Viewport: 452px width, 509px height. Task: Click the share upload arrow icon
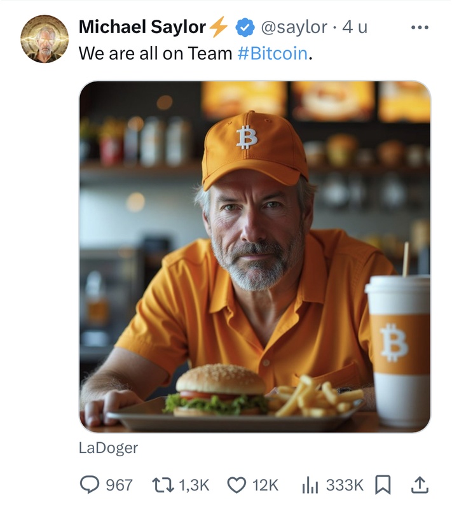[419, 485]
